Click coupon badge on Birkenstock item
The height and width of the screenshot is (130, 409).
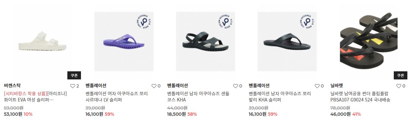(x=74, y=76)
